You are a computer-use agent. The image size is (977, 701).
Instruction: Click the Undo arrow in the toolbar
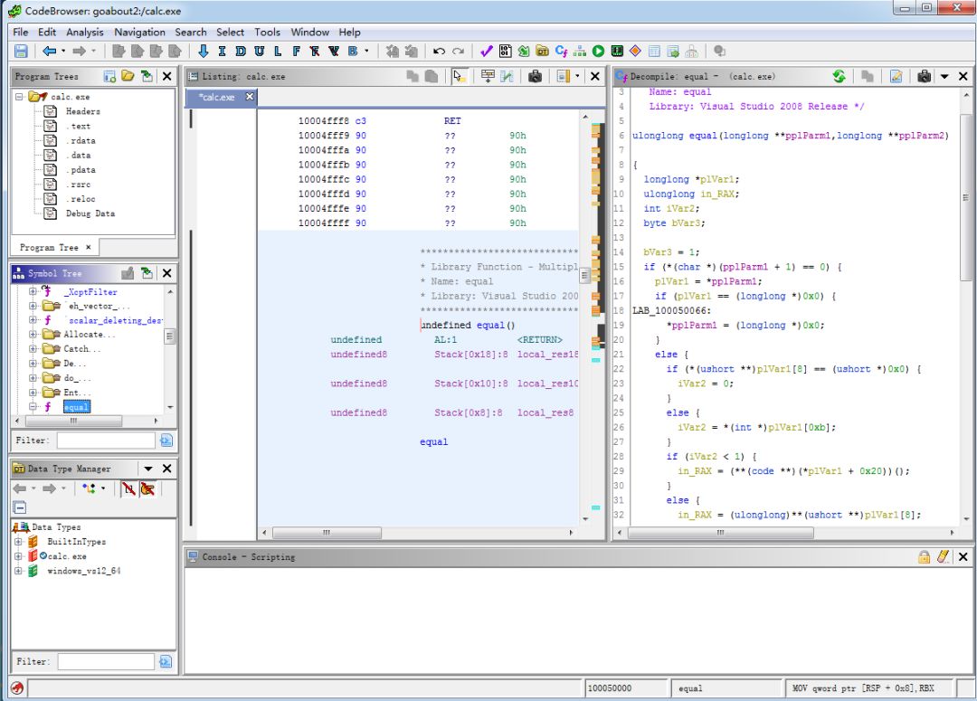tap(439, 52)
